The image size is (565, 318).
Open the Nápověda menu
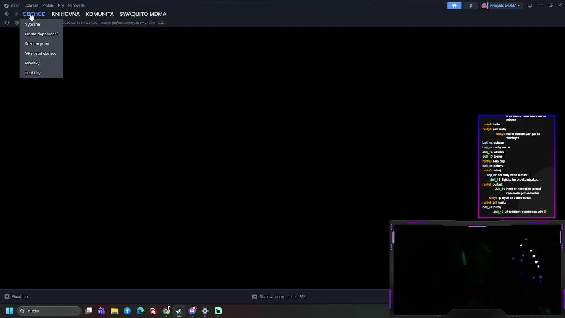(76, 5)
